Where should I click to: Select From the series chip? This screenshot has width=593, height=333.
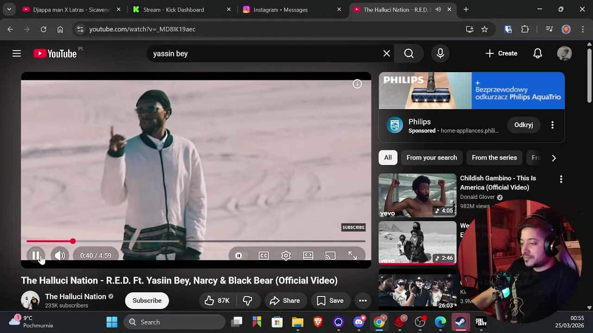tap(494, 158)
